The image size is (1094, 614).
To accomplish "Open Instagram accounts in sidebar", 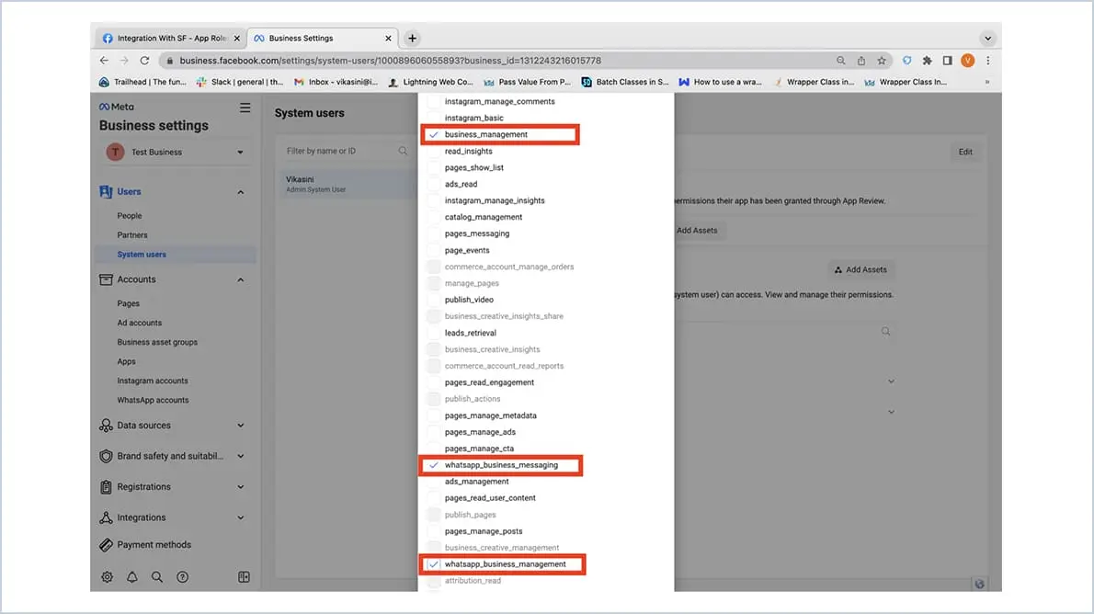I will (152, 381).
